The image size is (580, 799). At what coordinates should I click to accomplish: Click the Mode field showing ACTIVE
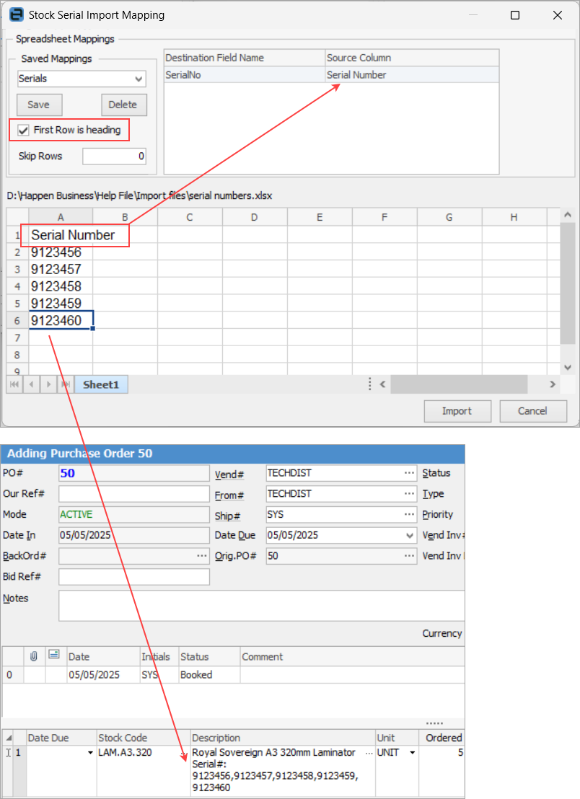tap(134, 514)
